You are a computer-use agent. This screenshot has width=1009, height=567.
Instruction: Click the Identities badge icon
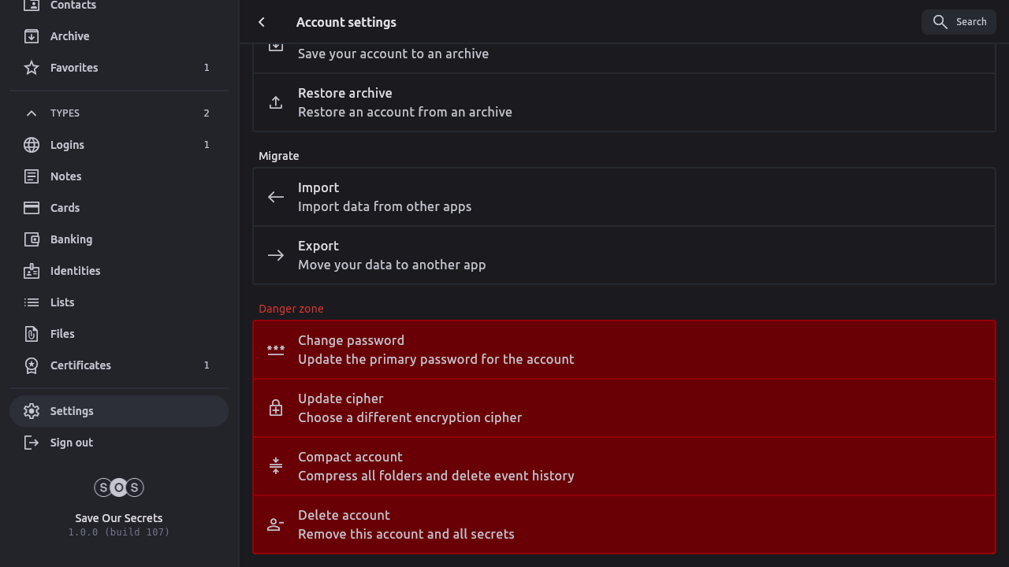[x=32, y=271]
